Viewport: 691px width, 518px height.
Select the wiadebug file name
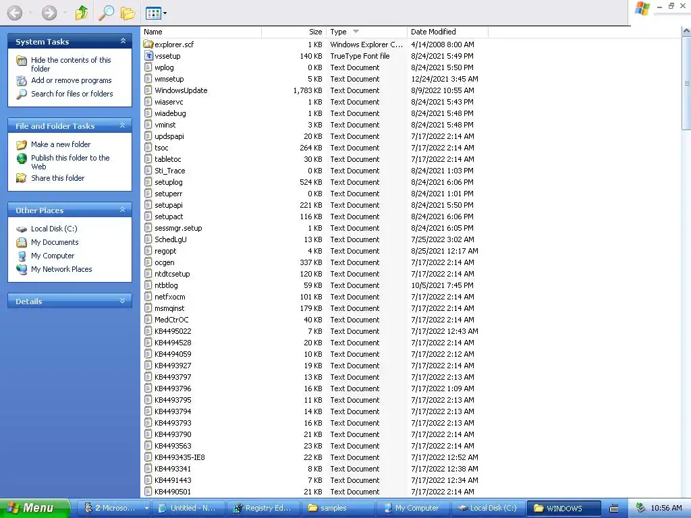pos(170,113)
